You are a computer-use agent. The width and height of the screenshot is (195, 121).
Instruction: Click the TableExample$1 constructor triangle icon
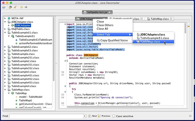(17, 40)
